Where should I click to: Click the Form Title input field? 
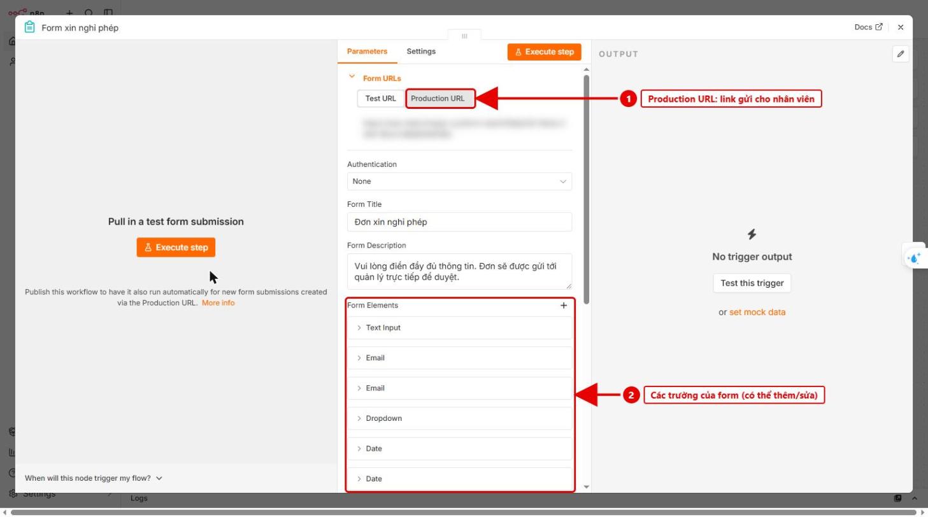pyautogui.click(x=459, y=222)
